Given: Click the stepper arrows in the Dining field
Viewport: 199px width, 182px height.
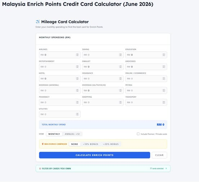Looking at the screenshot, I should pos(120,55).
